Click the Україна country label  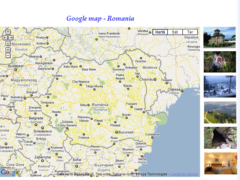pos(191,37)
